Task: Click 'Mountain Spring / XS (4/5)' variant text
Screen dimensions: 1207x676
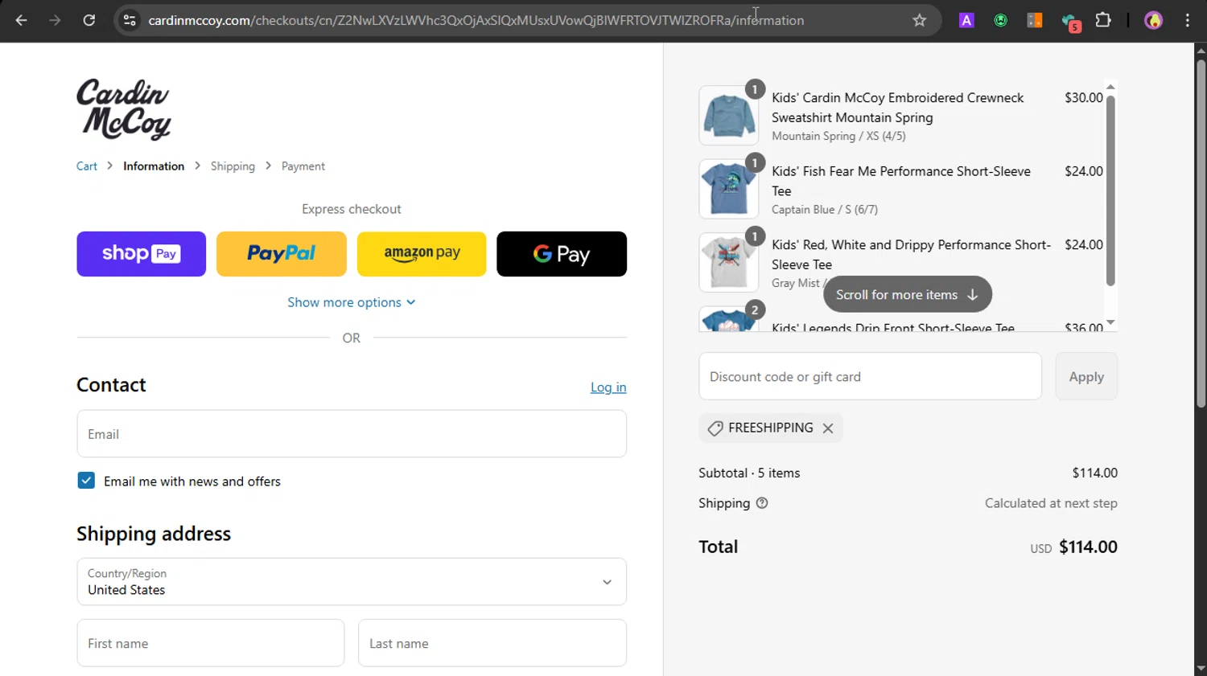Action: [x=838, y=136]
